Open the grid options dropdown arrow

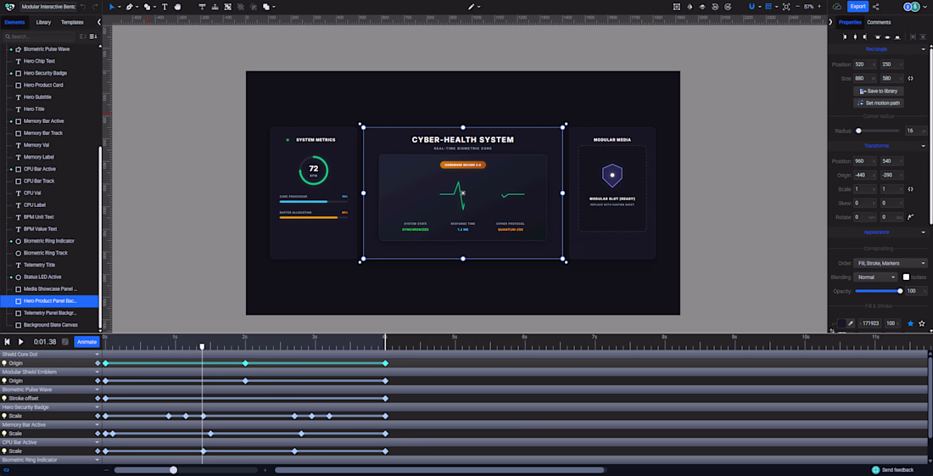pos(776,7)
